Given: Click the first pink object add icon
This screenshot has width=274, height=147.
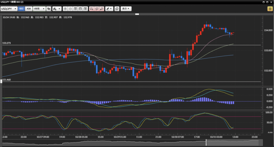Looking at the screenshot, I should (92, 9).
